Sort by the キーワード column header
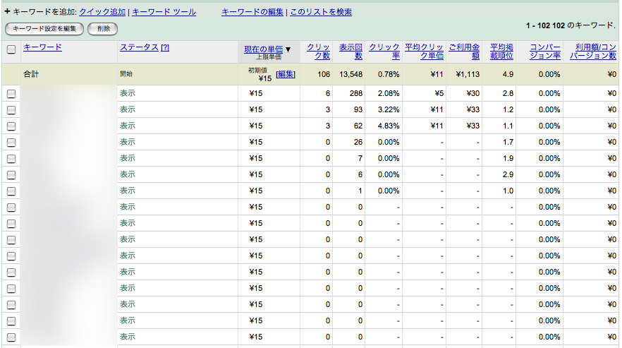Image resolution: width=622 pixels, height=348 pixels. click(x=42, y=47)
